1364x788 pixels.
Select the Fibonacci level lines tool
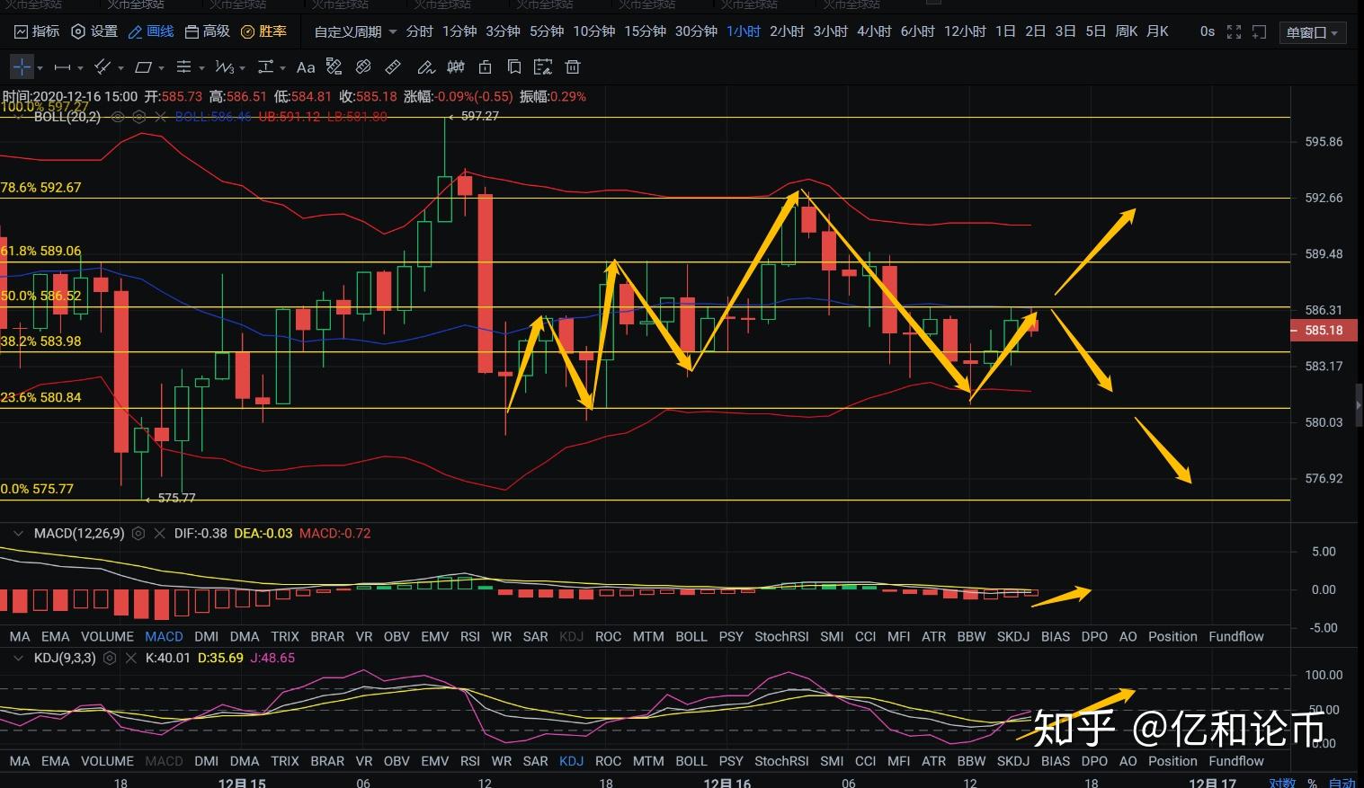[x=183, y=67]
